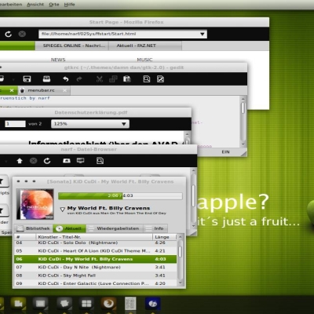Image resolution: width=314 pixels, height=314 pixels.
Task: Click the stop icon in Datei-Browser toolbar
Action: click(x=33, y=161)
